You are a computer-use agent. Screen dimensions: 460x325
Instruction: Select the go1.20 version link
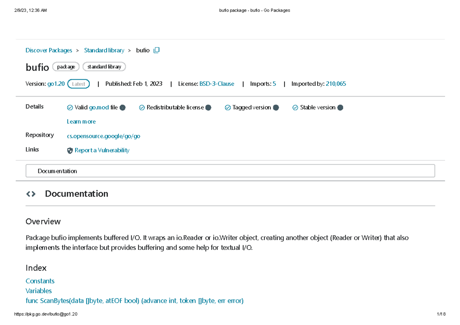tap(56, 84)
